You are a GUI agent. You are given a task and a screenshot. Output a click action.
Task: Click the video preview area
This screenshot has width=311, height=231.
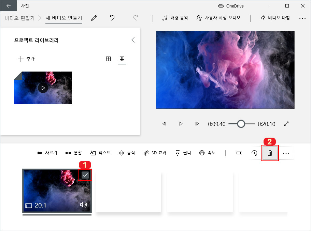225,70
